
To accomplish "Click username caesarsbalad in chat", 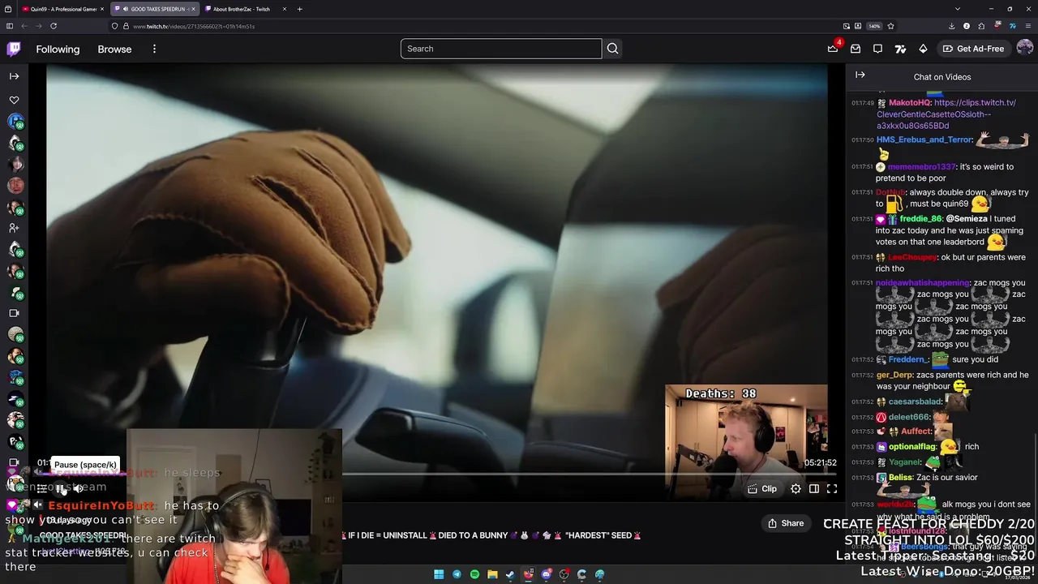I will [x=915, y=401].
